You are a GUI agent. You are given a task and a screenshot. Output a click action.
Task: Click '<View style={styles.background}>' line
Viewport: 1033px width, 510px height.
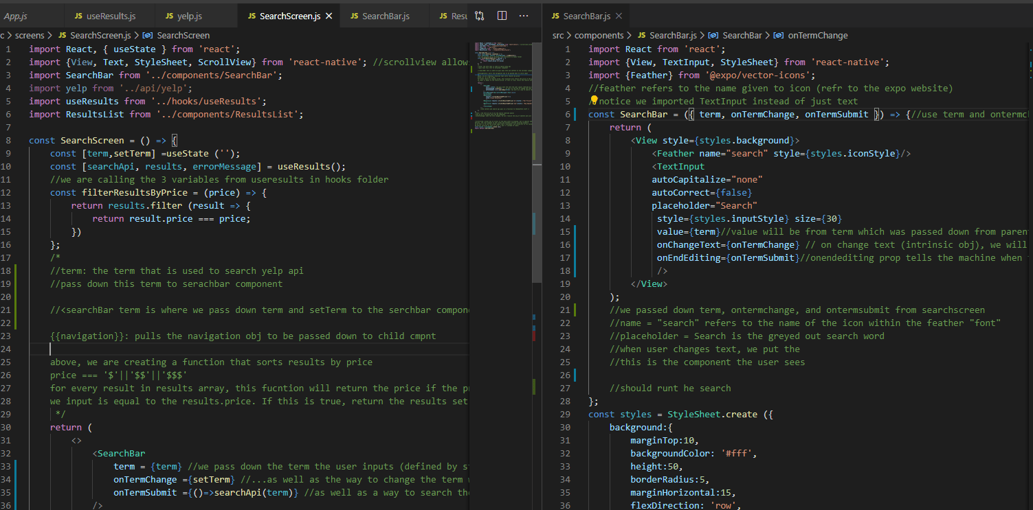coord(715,140)
